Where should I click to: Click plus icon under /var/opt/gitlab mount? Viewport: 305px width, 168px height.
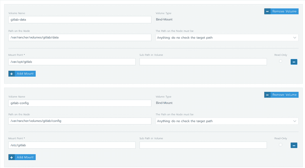[x=12, y=74]
